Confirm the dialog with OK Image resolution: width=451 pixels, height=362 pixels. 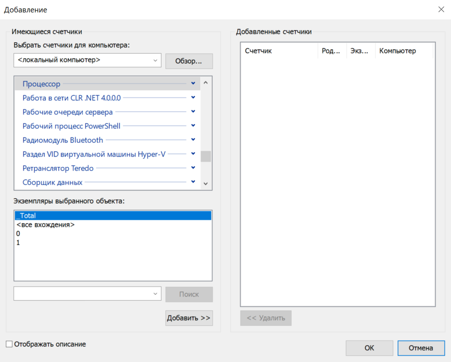369,348
